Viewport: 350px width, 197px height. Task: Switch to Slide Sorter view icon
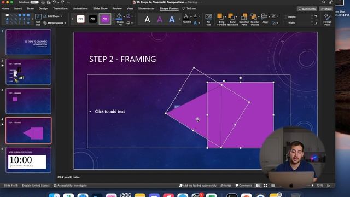pos(266,186)
